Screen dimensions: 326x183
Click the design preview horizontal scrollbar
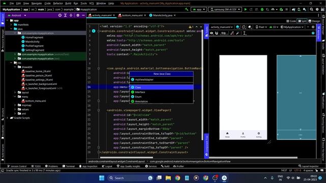coord(253,158)
